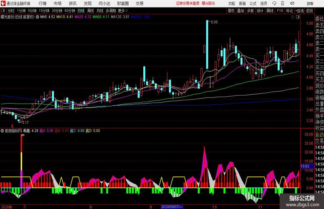The height and width of the screenshot is (209, 324).
Task: Click the 统计 statistics button
Action: (x=260, y=11)
